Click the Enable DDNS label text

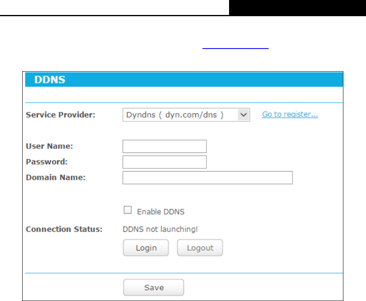161,212
